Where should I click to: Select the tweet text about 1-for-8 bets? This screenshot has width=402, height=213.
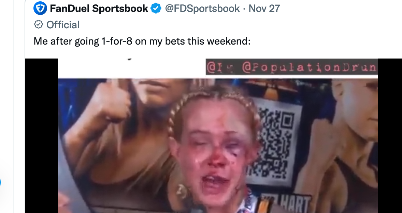coord(142,41)
